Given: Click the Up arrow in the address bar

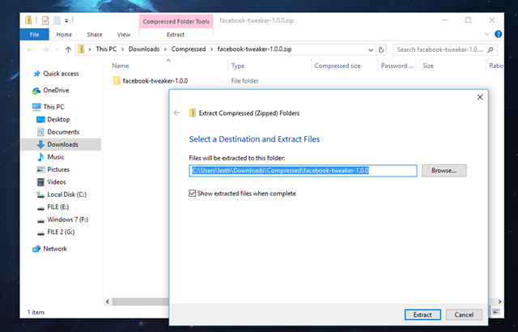Looking at the screenshot, I should click(x=69, y=49).
